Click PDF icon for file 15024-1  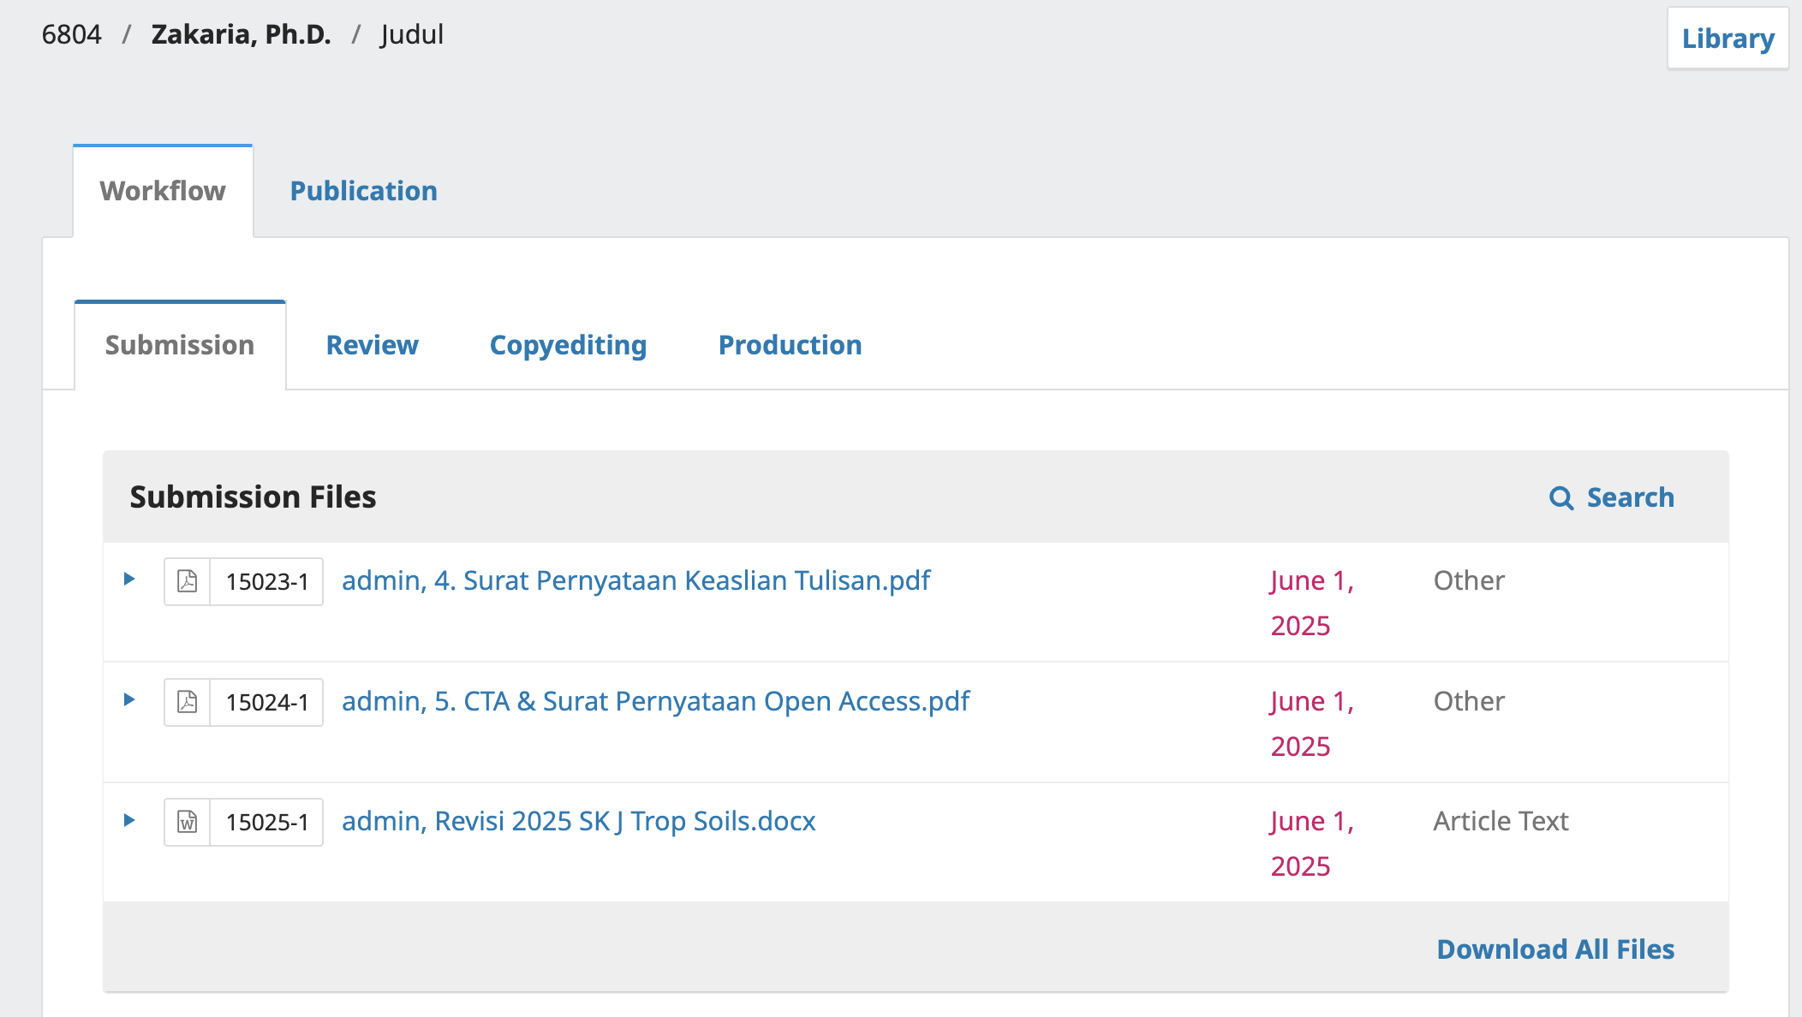click(x=187, y=702)
